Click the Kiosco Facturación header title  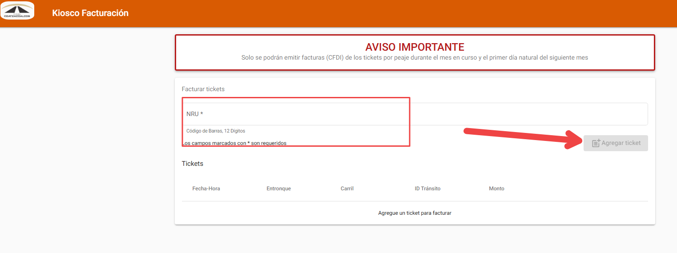[x=90, y=13]
